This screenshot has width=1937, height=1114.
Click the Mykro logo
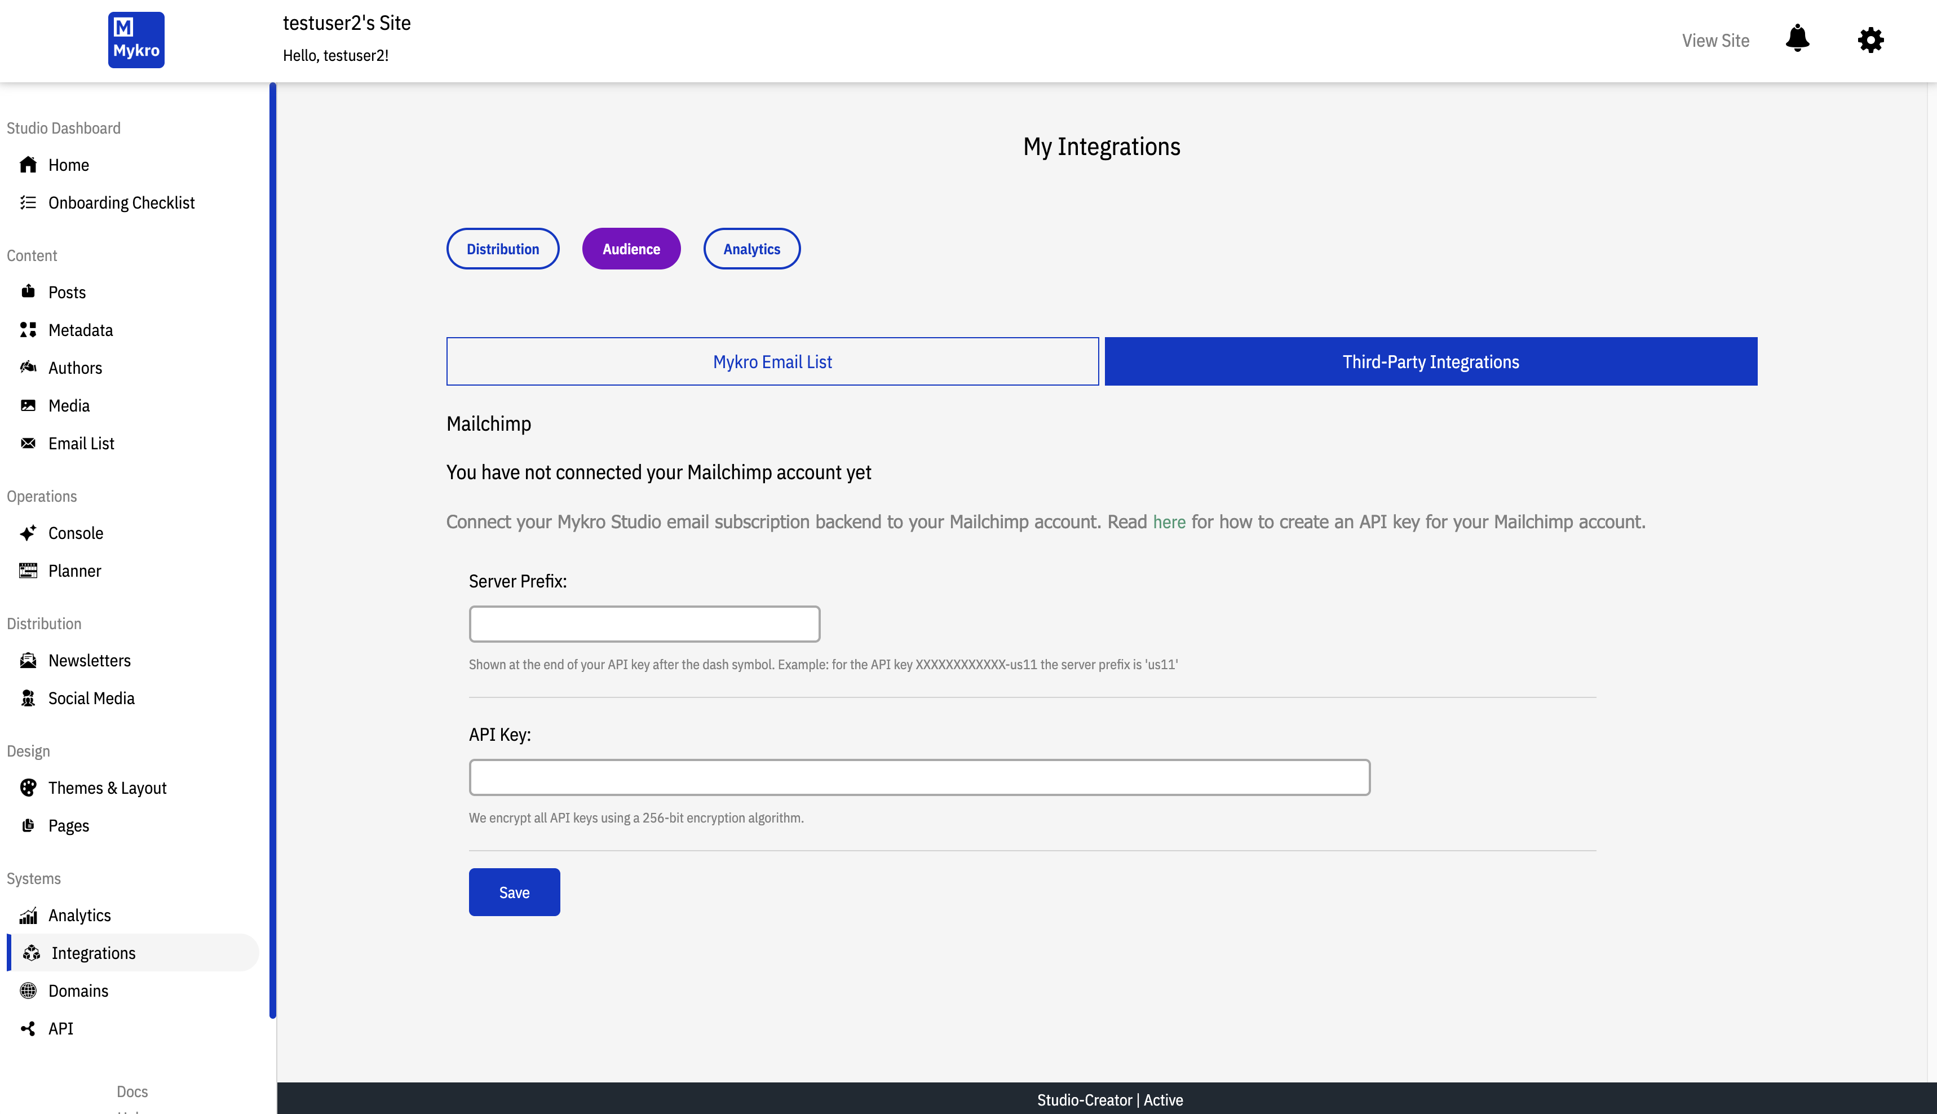pyautogui.click(x=136, y=40)
